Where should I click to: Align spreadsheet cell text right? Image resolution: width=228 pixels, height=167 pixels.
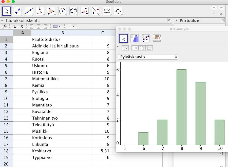(46, 26)
